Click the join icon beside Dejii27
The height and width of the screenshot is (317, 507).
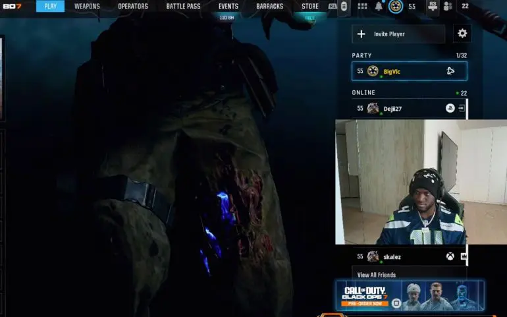[x=462, y=108]
